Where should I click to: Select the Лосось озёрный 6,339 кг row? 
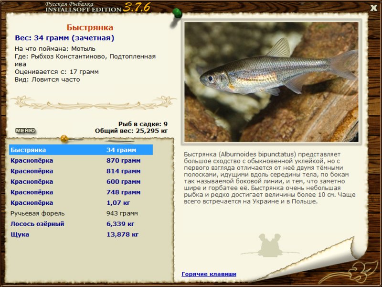point(81,224)
